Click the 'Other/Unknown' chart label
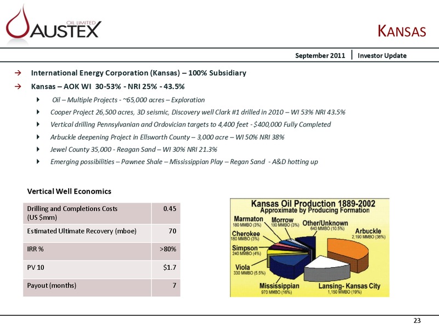This screenshot has height=329, width=439. pyautogui.click(x=325, y=223)
